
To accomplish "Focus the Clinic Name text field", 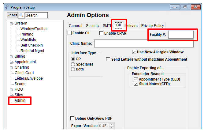I will [144, 43].
